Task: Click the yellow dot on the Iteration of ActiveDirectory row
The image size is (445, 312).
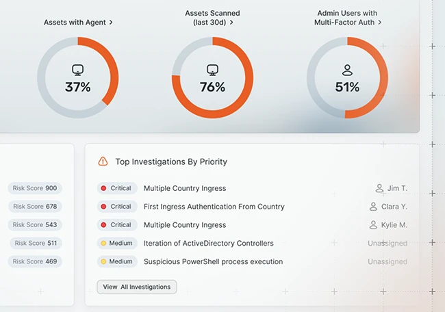Action: pyautogui.click(x=103, y=243)
